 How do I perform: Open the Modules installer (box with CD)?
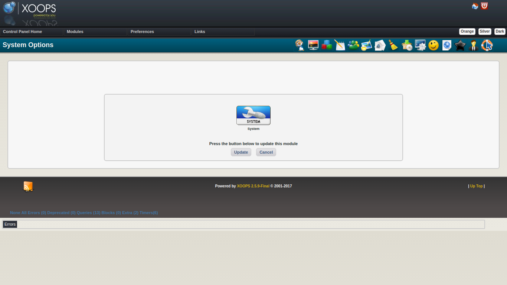click(407, 45)
